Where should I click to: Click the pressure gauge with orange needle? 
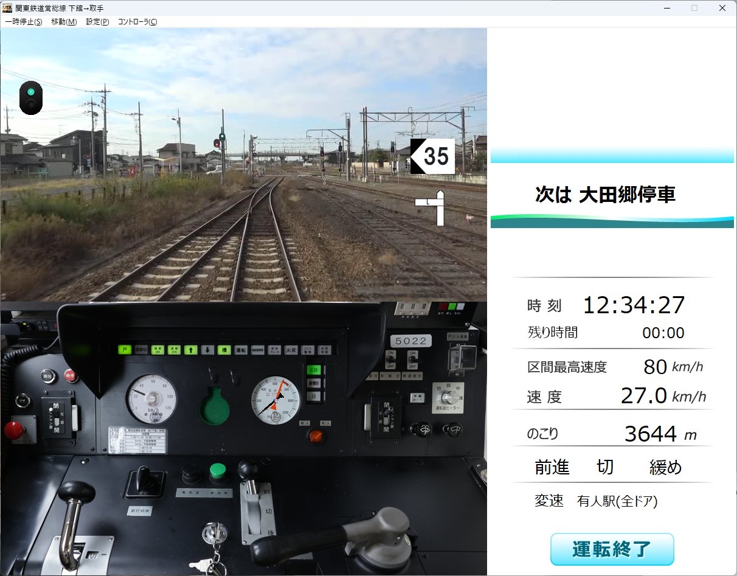275,400
